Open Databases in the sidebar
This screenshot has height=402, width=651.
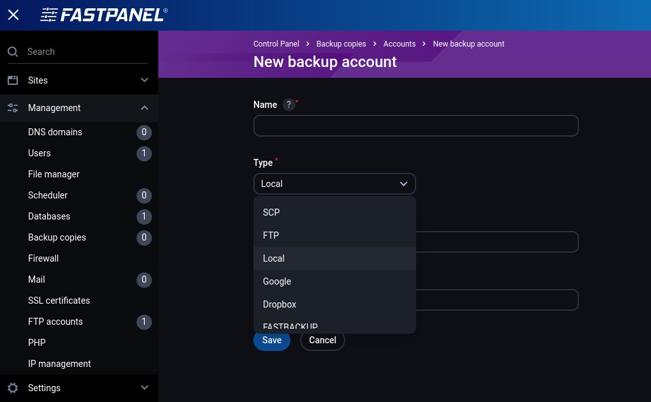tap(49, 216)
